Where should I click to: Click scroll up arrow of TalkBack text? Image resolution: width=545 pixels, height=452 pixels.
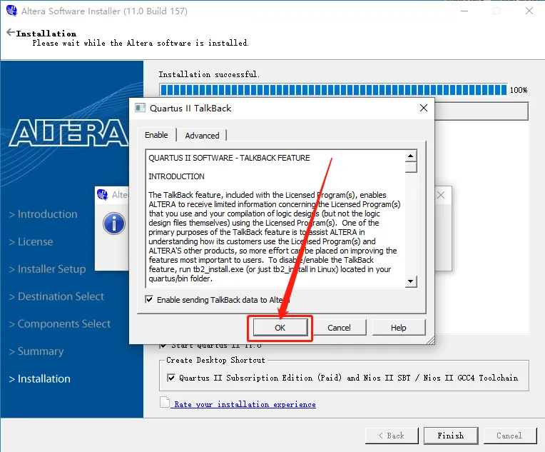[411, 156]
